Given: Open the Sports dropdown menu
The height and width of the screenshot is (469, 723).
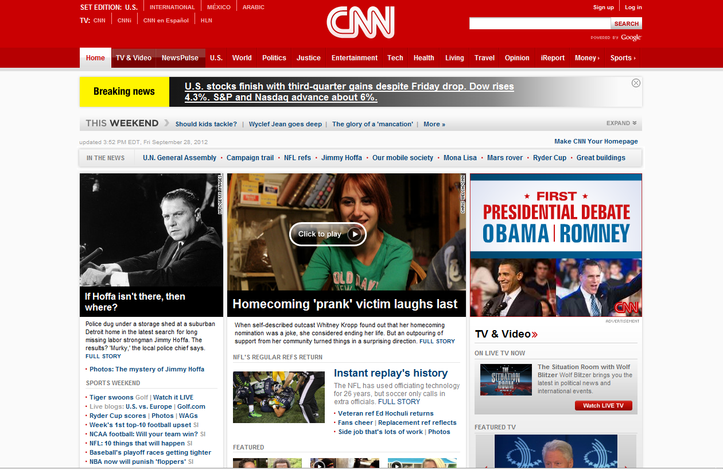Looking at the screenshot, I should click(623, 58).
